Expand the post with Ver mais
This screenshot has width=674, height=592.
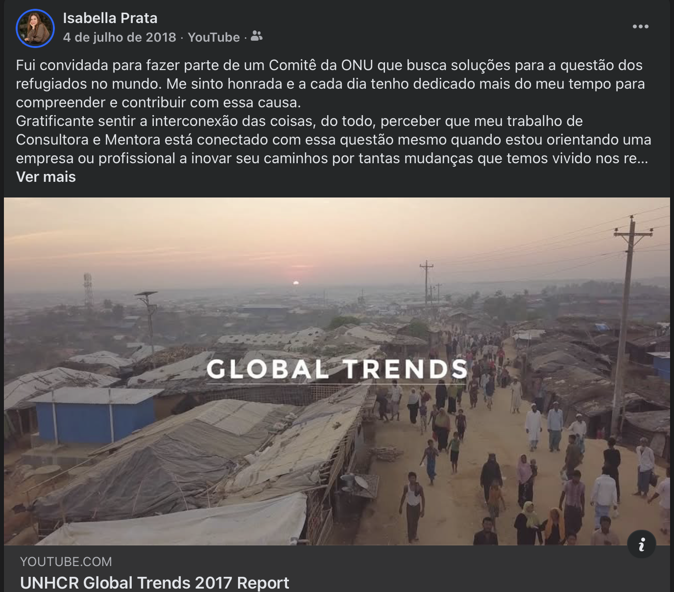click(46, 177)
